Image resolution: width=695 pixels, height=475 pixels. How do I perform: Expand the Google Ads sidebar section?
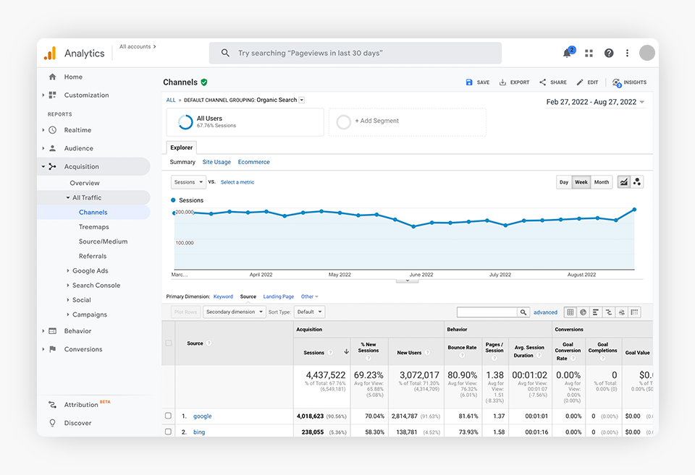coord(90,271)
